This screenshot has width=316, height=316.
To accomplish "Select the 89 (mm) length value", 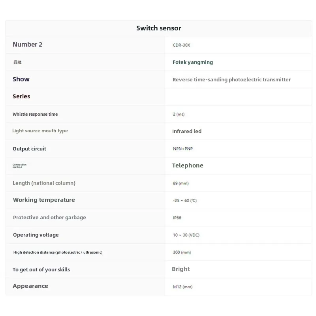I will [x=181, y=183].
